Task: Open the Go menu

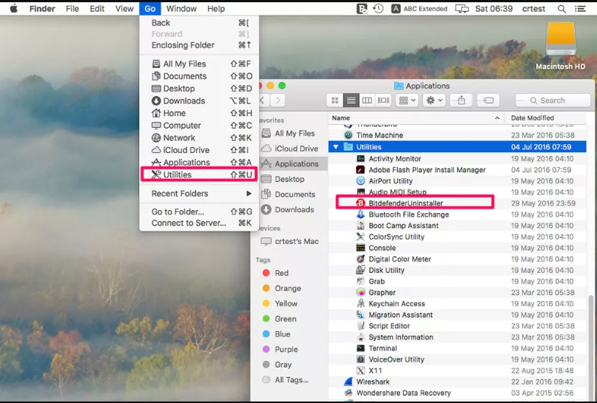Action: [150, 8]
